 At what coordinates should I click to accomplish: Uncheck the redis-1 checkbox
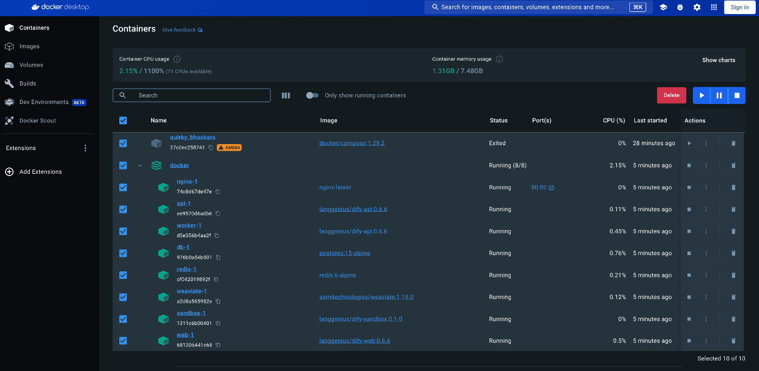123,275
